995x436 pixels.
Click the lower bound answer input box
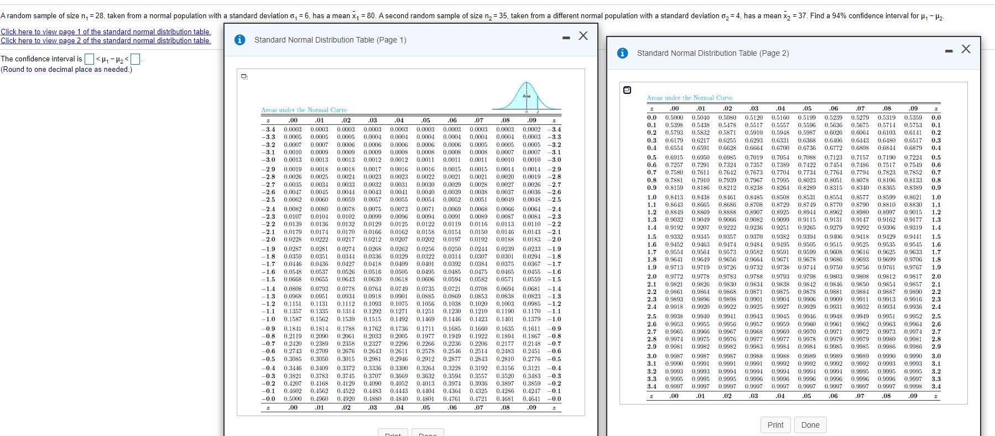(x=90, y=59)
